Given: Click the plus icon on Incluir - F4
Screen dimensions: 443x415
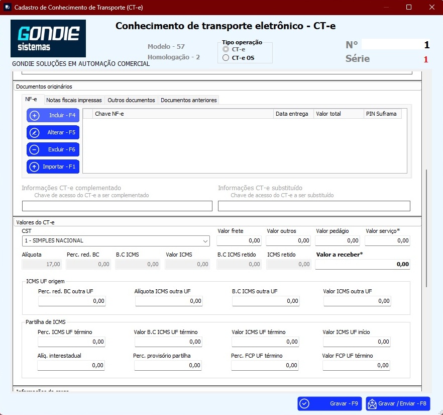Looking at the screenshot, I should (35, 116).
